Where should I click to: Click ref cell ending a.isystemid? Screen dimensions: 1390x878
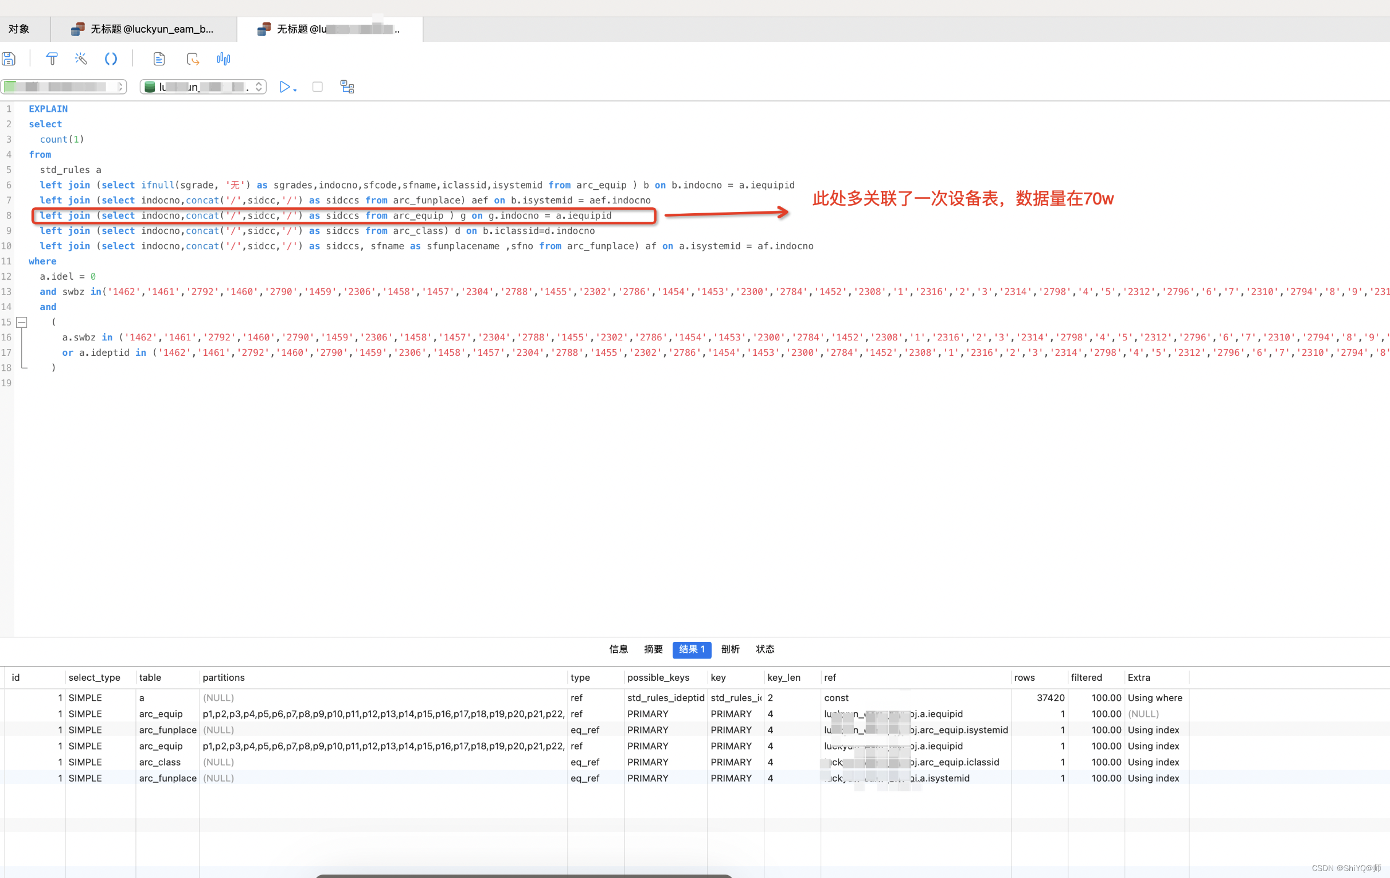[916, 778]
